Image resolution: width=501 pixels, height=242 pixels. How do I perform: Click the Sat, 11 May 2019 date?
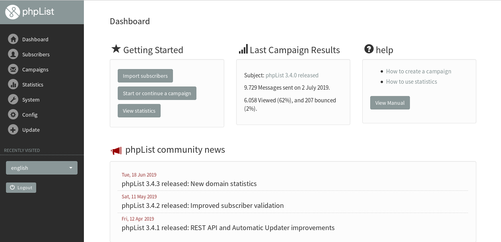[139, 196]
